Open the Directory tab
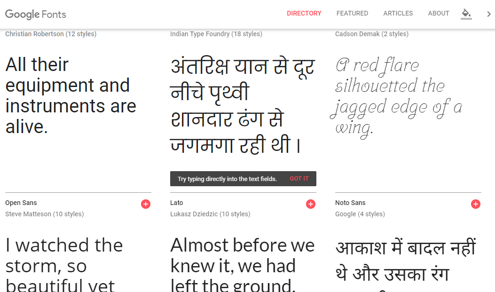495x292 pixels. click(x=304, y=13)
